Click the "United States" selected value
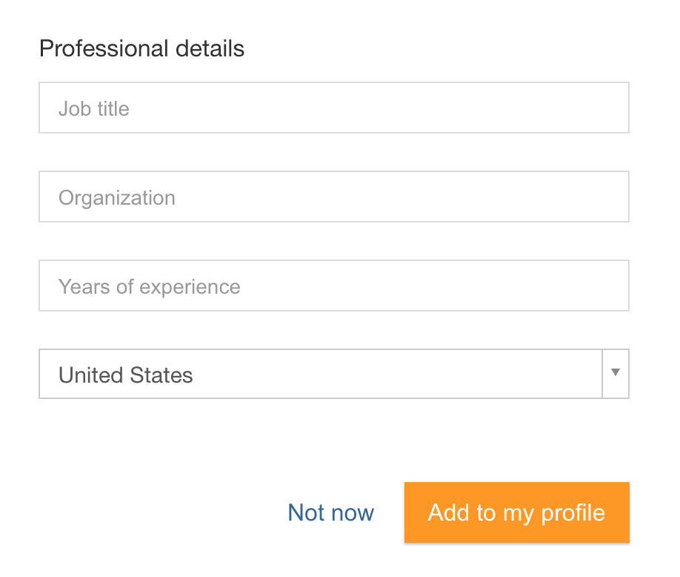Image resolution: width=680 pixels, height=577 pixels. click(126, 375)
